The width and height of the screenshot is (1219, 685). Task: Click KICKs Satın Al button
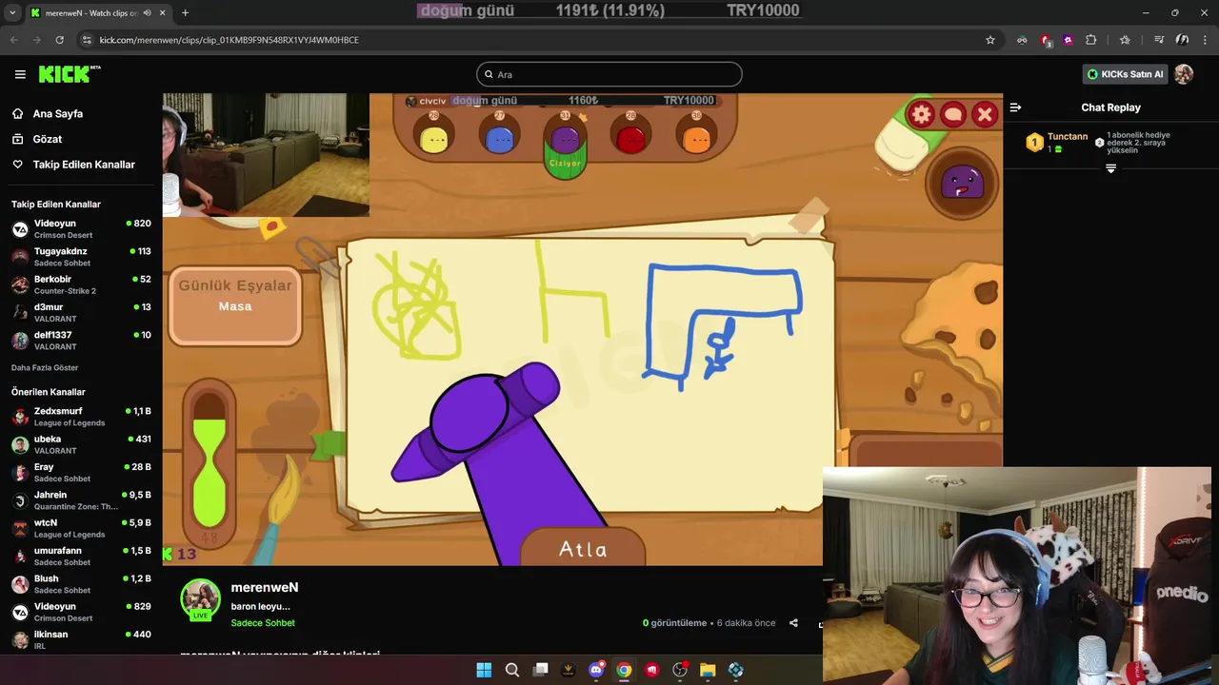(1125, 74)
